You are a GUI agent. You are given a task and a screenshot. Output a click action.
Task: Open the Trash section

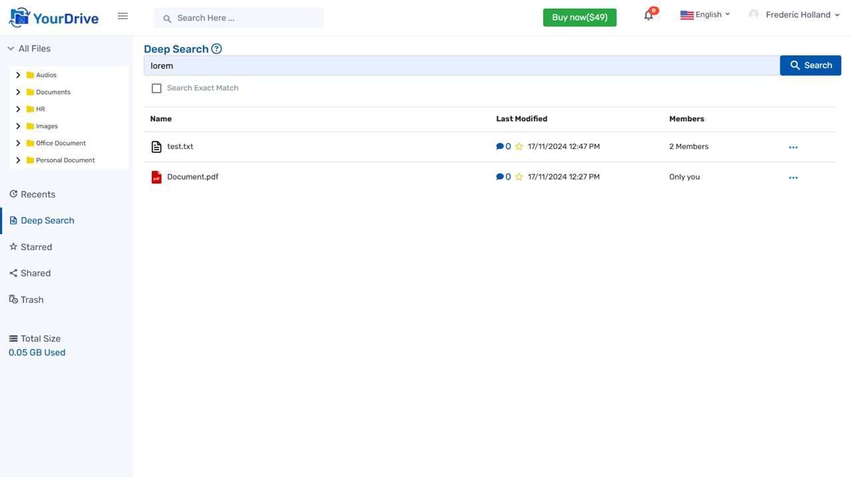coord(32,299)
